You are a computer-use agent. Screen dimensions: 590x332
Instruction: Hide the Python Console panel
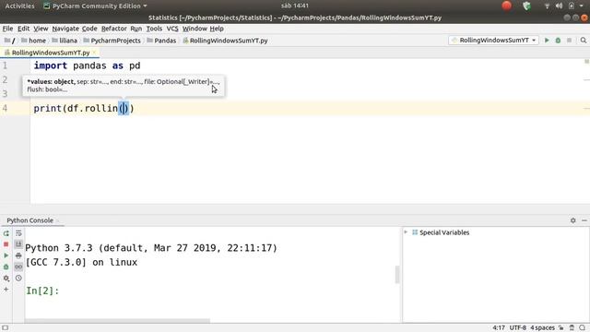[584, 220]
